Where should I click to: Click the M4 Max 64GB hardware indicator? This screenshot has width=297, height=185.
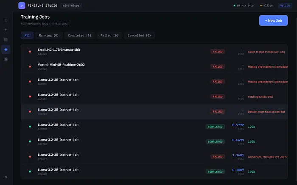[244, 6]
